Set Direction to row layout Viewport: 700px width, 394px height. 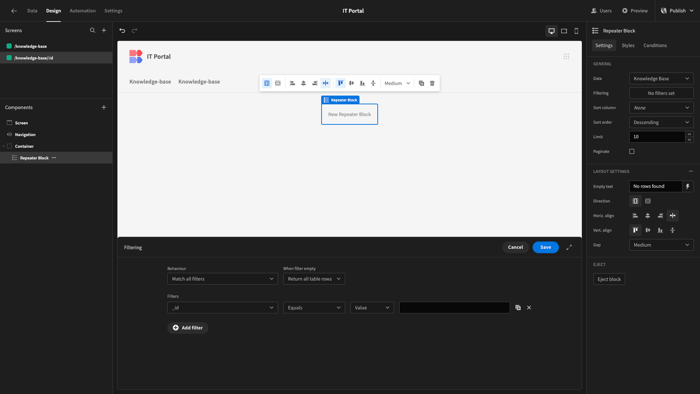tap(648, 201)
